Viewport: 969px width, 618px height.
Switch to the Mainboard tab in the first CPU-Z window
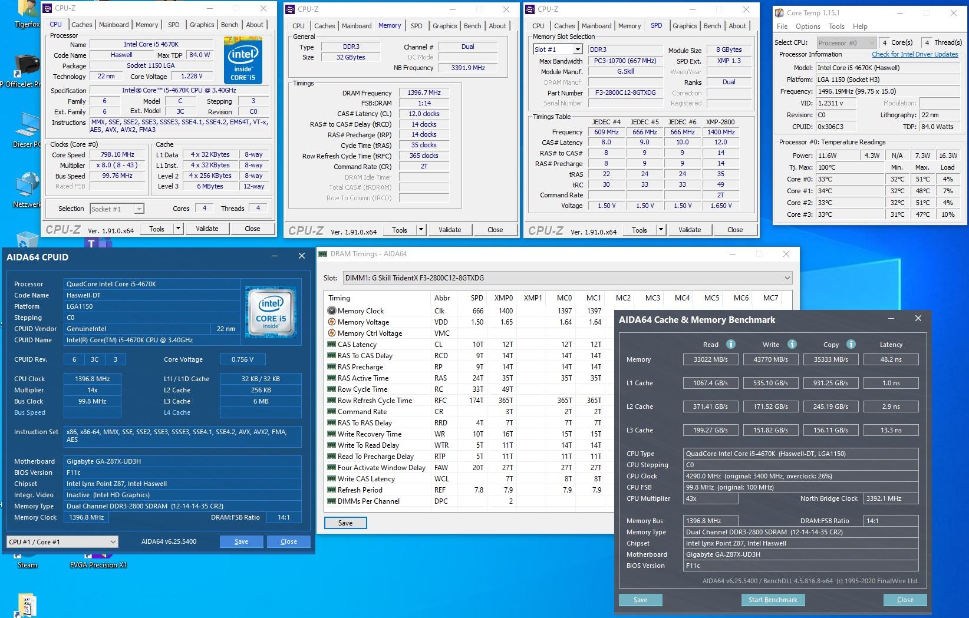(114, 25)
